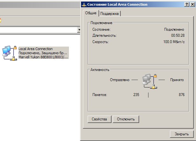Click the received packets value 876
This screenshot has width=196, height=141.
182,95
